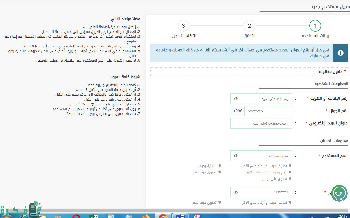350x218 pixels.
Task: Click the Windows Start button
Action: coord(6,216)
